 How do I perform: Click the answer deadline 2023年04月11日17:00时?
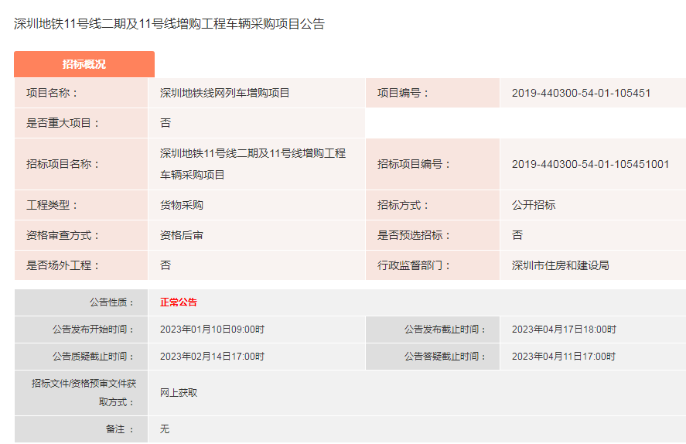[x=564, y=357]
